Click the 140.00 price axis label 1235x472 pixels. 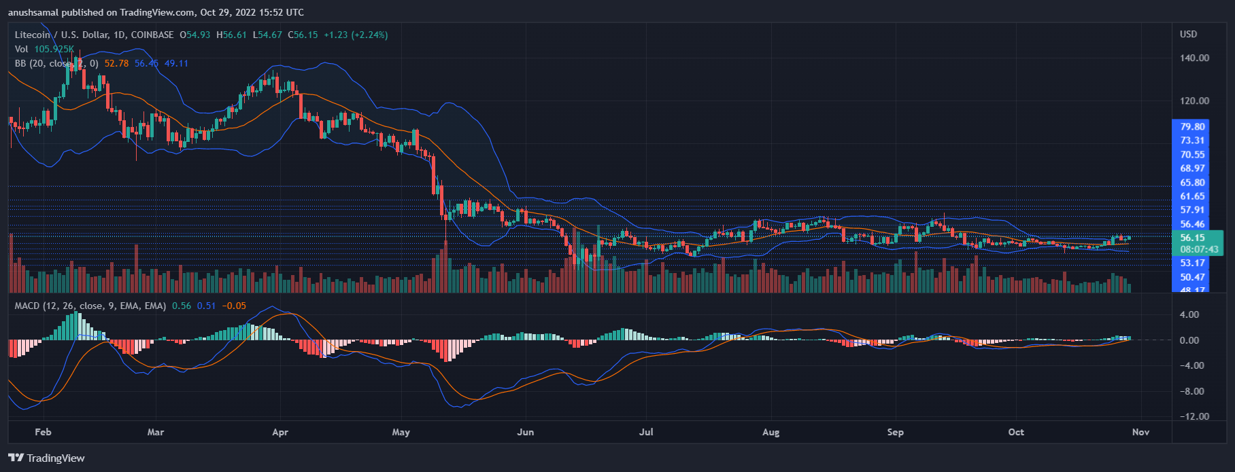point(1194,58)
